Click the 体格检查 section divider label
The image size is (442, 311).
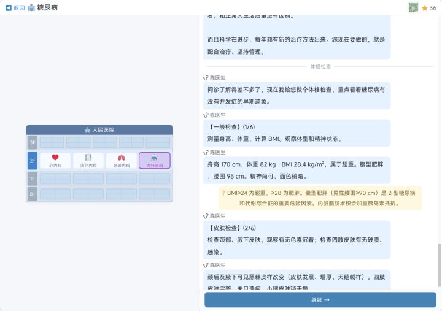coord(320,67)
